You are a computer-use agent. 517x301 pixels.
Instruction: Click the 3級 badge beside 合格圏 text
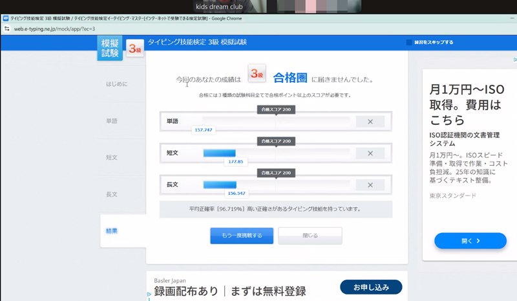(257, 73)
